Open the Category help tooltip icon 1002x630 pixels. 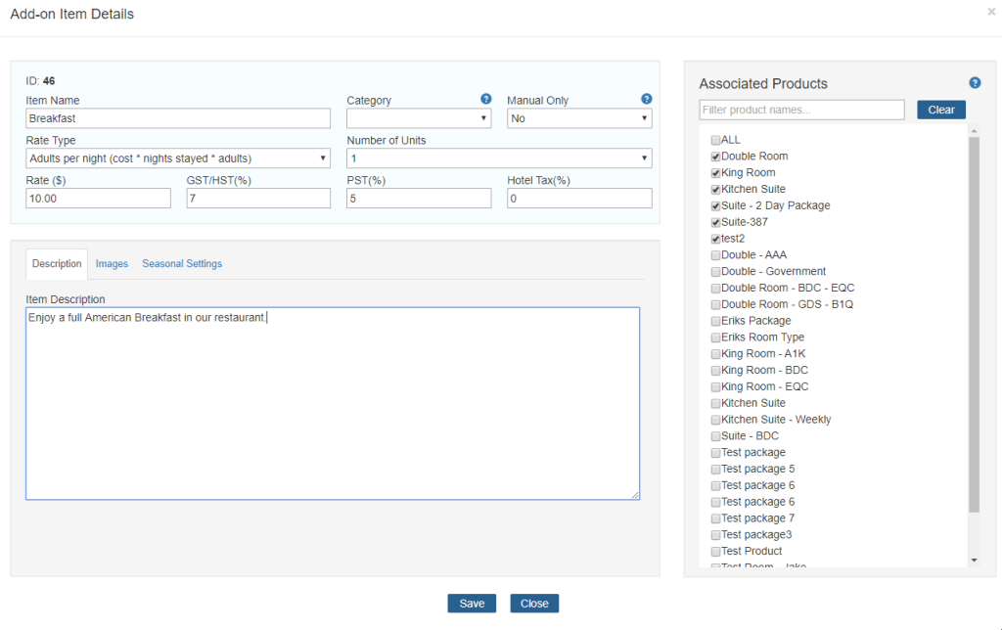pyautogui.click(x=486, y=99)
